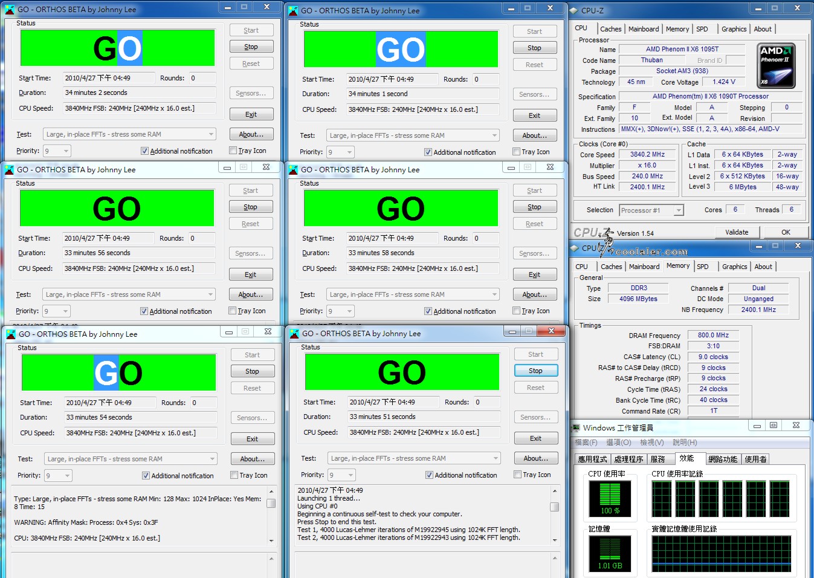Toggle Additional notification in 34 minutes 2 seconds window

tap(144, 151)
